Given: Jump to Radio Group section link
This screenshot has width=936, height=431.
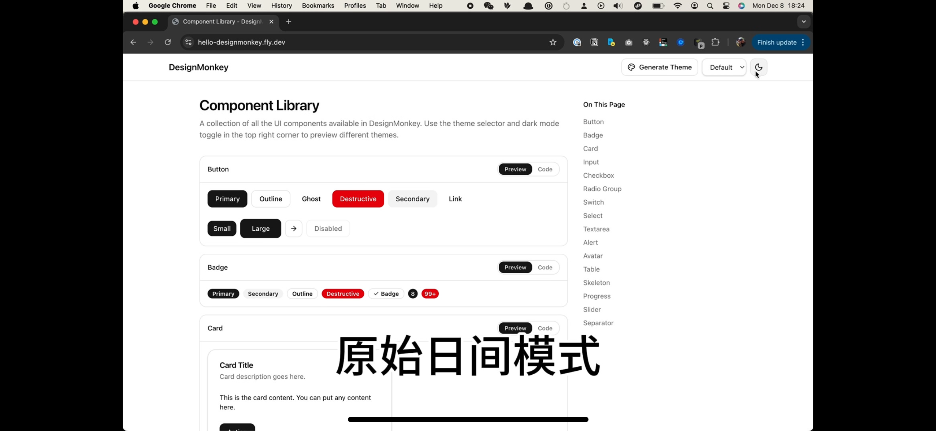Looking at the screenshot, I should coord(602,189).
